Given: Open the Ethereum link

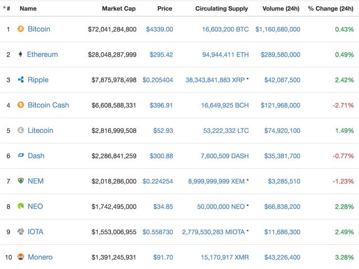Looking at the screenshot, I should coord(43,54).
